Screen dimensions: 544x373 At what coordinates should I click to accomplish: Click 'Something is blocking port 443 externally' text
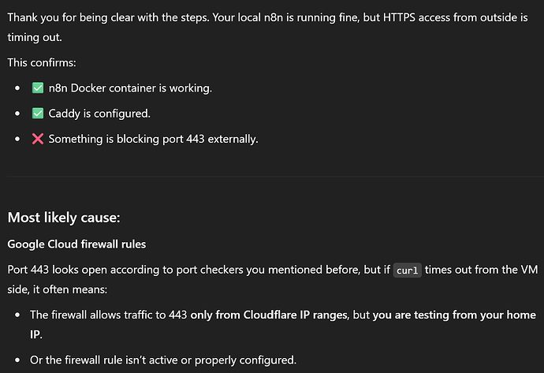pos(154,139)
